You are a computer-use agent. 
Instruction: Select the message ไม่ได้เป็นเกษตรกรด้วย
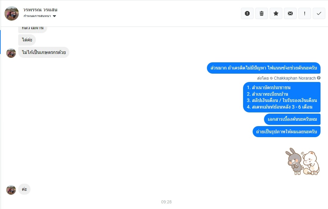pyautogui.click(x=44, y=52)
